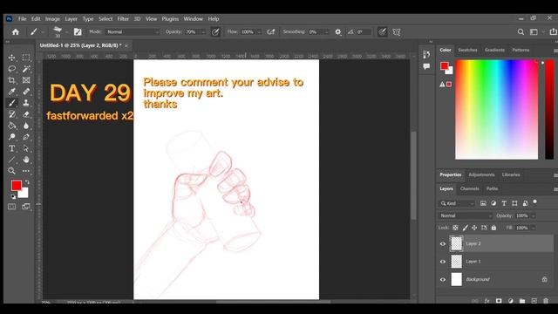Open layer filter Kind dropdown
The height and width of the screenshot is (314, 558).
[457, 203]
